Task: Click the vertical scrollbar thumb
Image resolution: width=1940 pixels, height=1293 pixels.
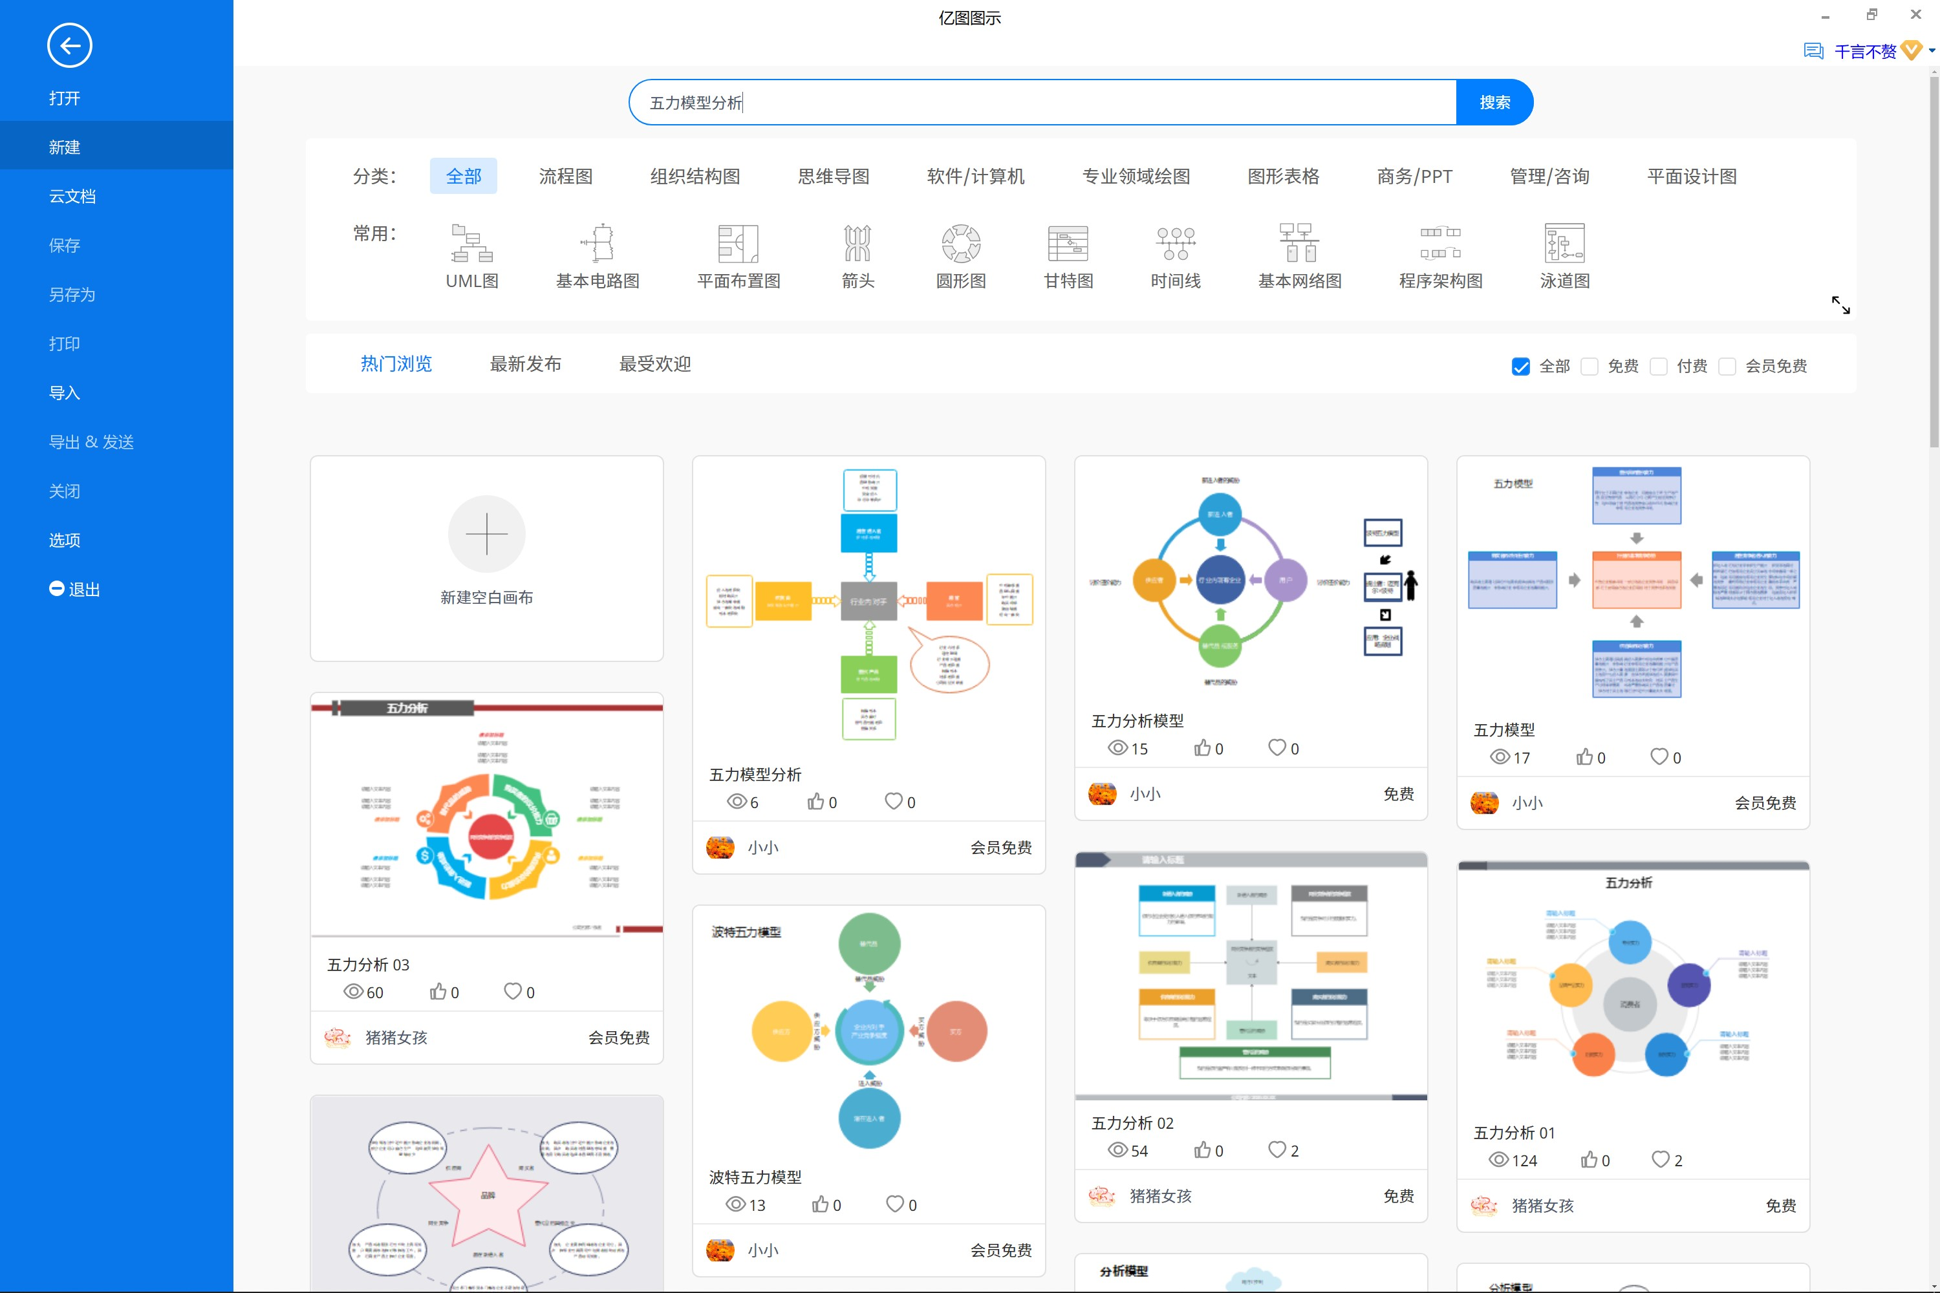Action: pyautogui.click(x=1934, y=264)
